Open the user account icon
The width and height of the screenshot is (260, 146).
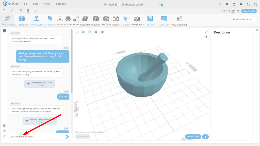tap(234, 4)
